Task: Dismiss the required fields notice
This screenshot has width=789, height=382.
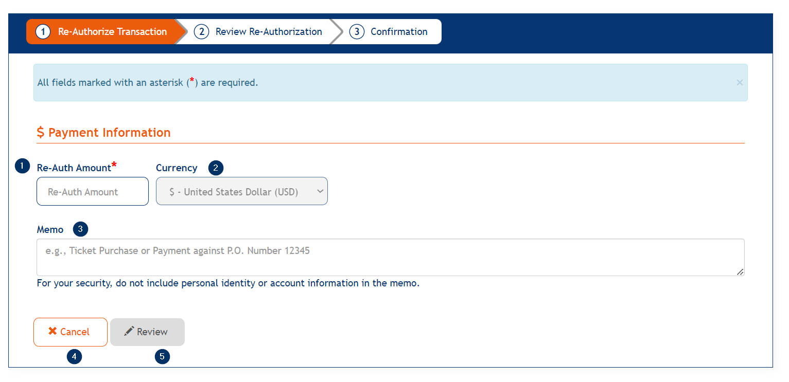Action: pos(740,82)
